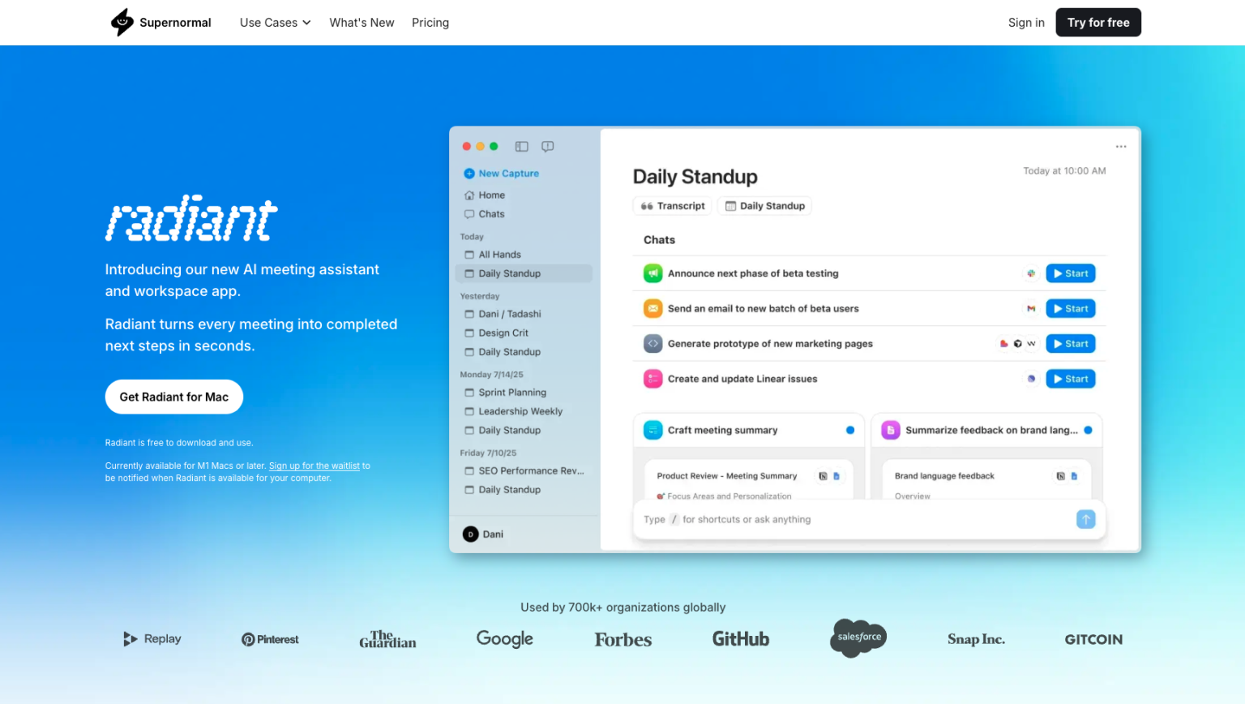Click Get Radiant for Mac button
The width and height of the screenshot is (1245, 704).
click(174, 397)
